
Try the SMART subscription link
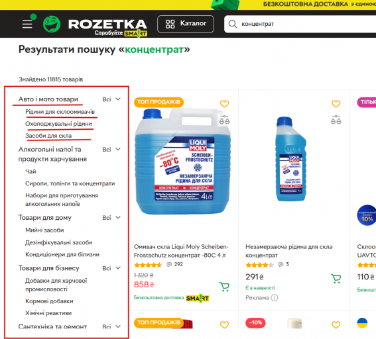pos(121,33)
